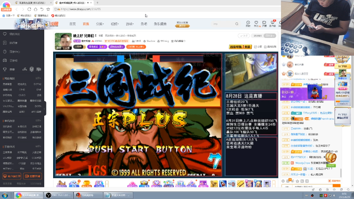Expand activity icons with left-side arrow
354x199 pixels.
click(x=107, y=184)
